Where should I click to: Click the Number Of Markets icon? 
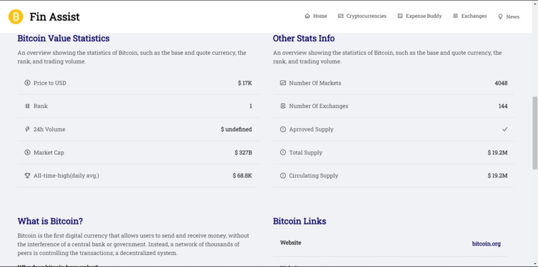point(283,83)
